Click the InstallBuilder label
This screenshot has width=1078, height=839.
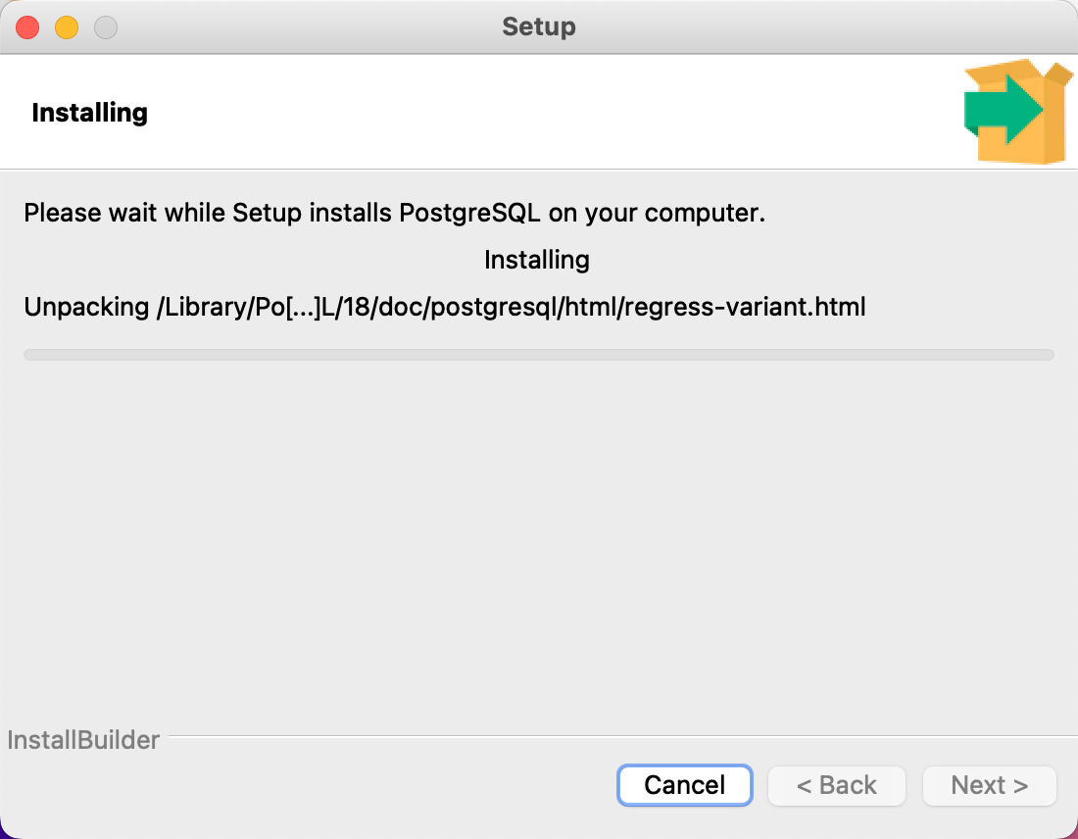[x=83, y=740]
